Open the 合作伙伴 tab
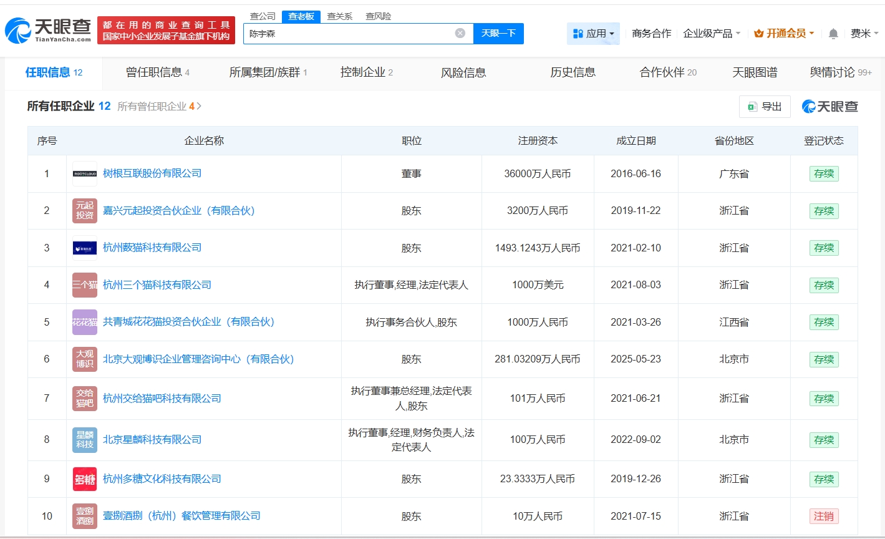 (x=668, y=72)
